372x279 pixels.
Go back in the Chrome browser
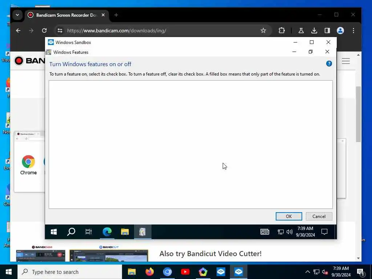point(18,31)
